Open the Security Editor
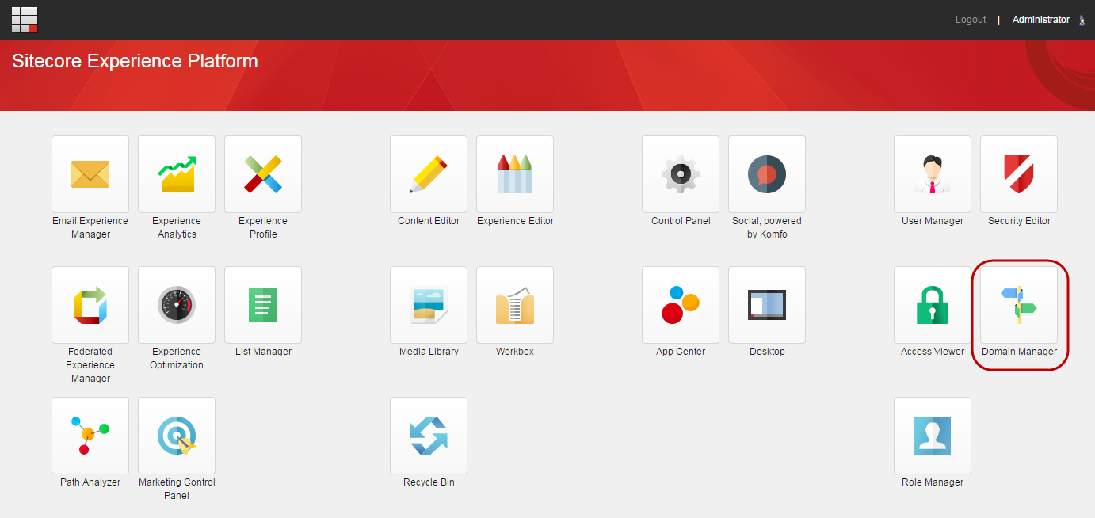 1018,173
